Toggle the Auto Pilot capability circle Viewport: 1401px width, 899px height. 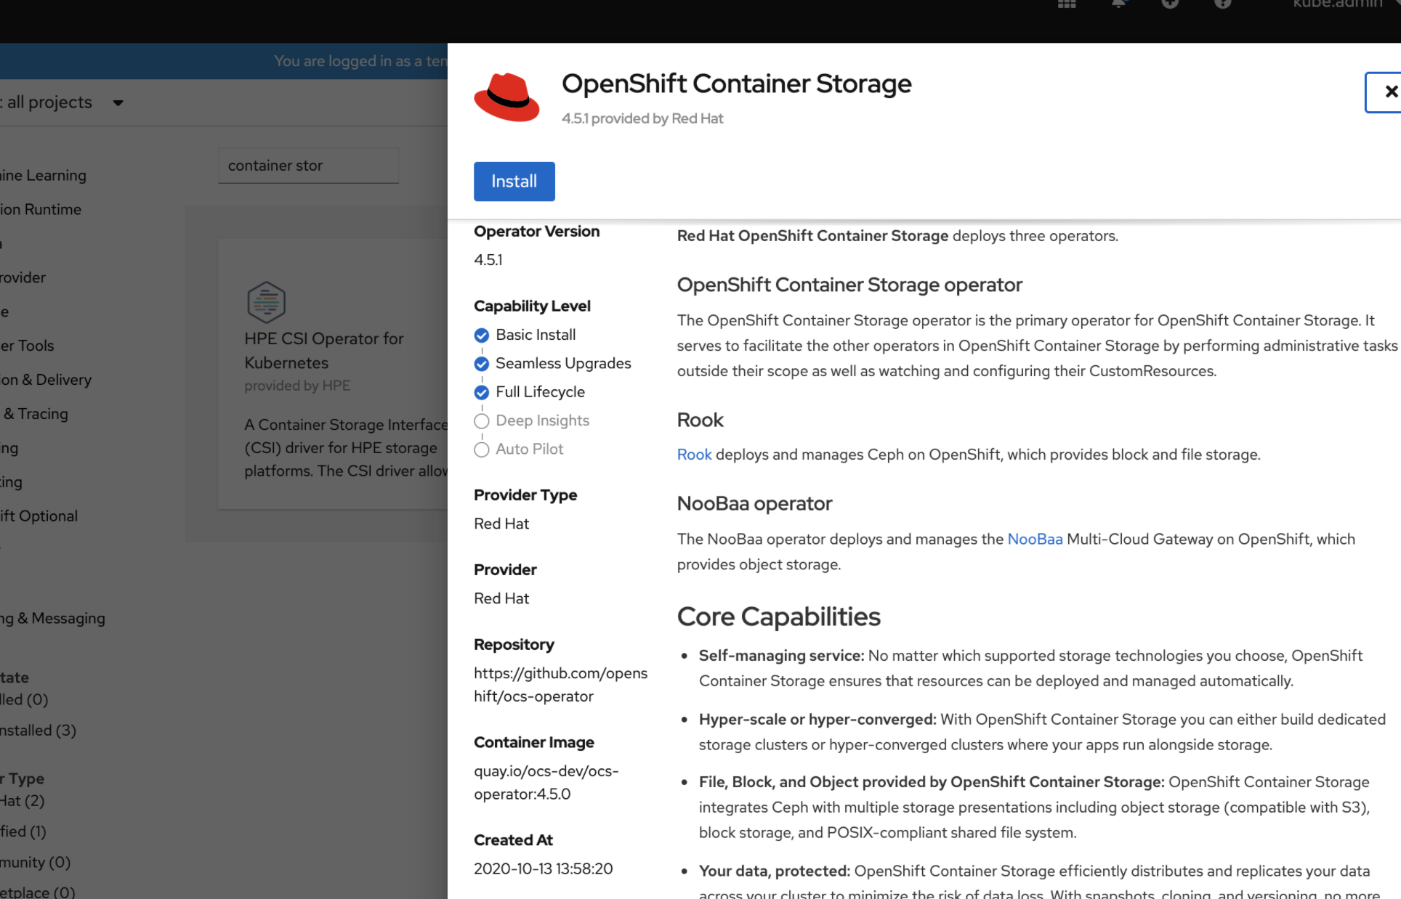coord(482,449)
